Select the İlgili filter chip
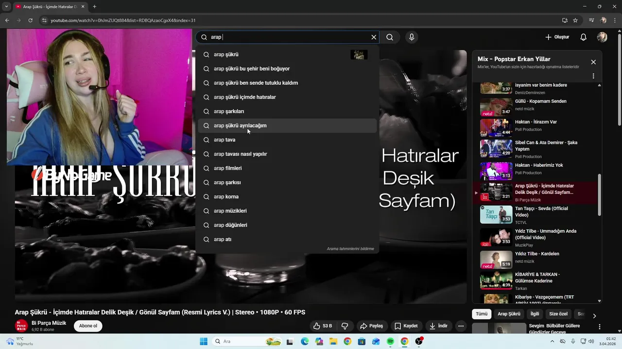 click(x=535, y=314)
